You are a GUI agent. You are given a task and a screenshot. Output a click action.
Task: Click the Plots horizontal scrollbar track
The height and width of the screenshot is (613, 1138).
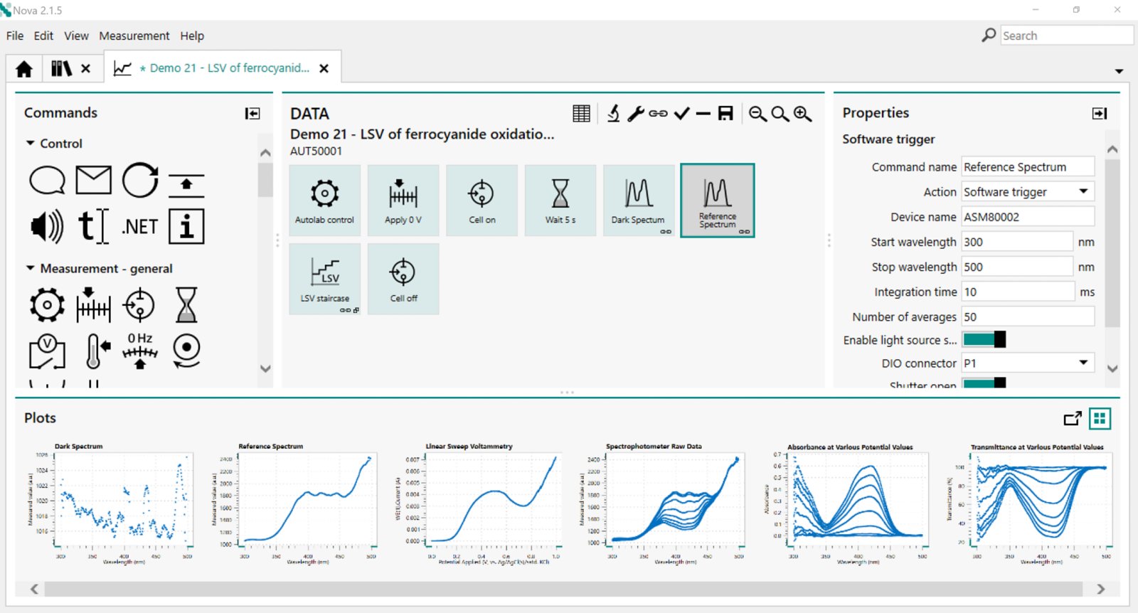(x=563, y=589)
